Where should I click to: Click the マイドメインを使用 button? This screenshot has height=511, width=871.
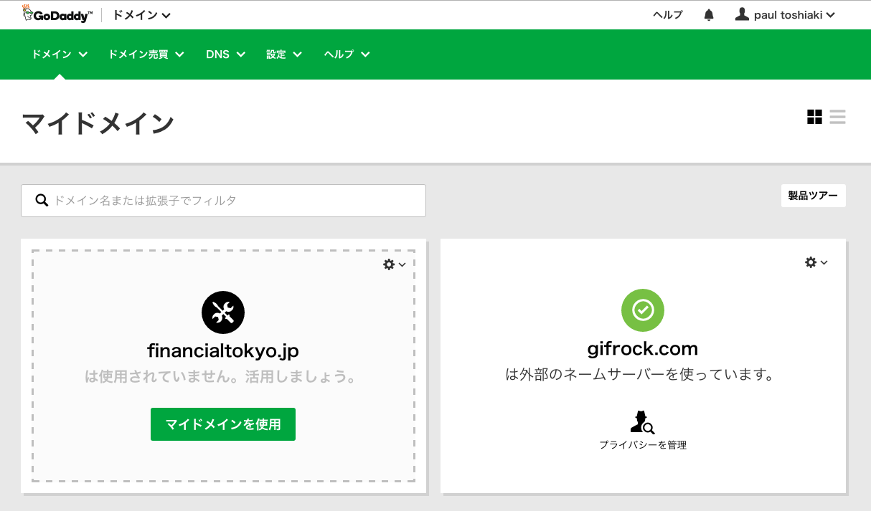click(x=223, y=424)
